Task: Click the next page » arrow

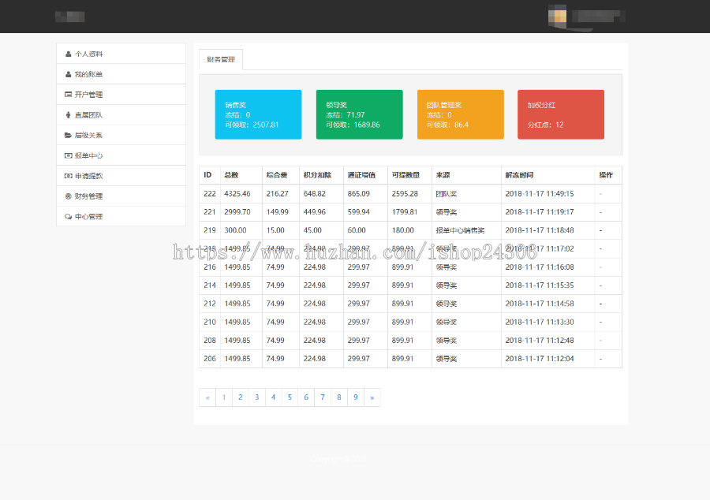Action: [372, 397]
